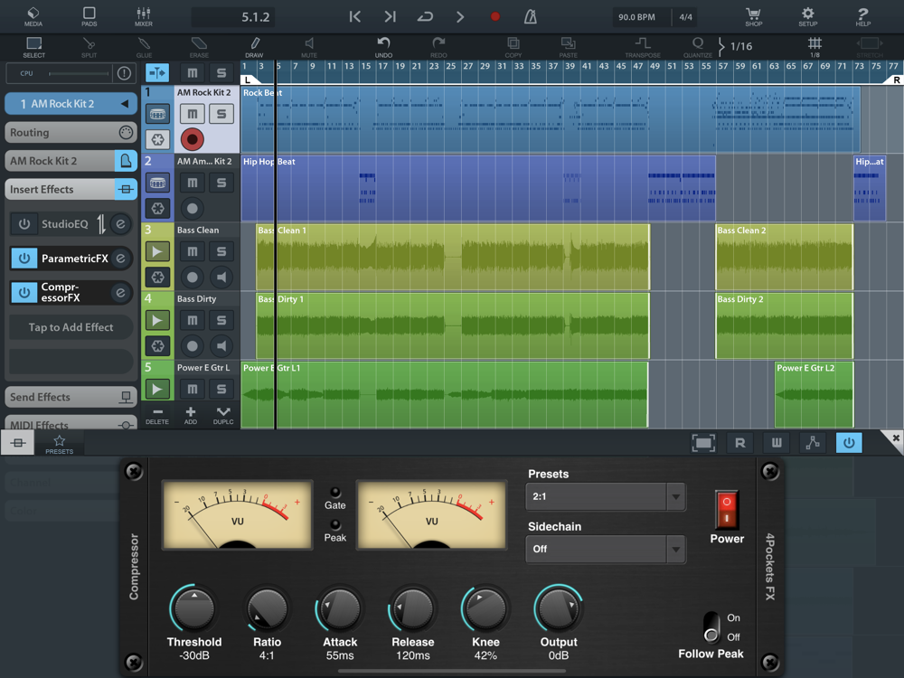The image size is (904, 678).
Task: Open the Quantize tool
Action: coord(698,46)
